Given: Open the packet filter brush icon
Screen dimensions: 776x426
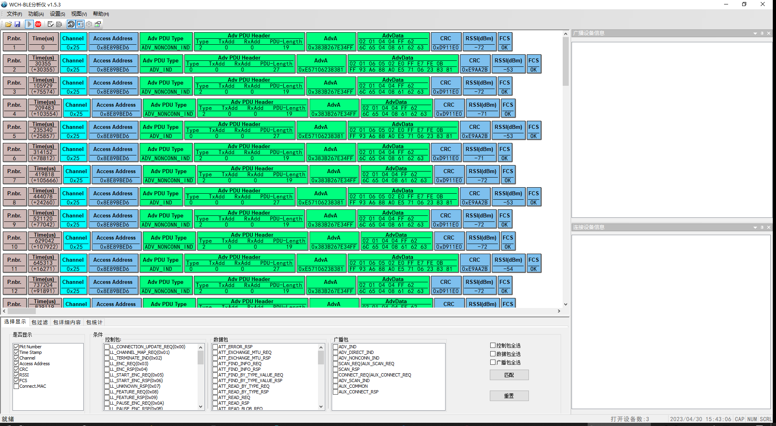Looking at the screenshot, I should click(x=98, y=24).
